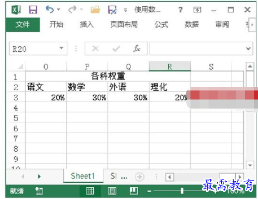Screen dimensions: 258x199
Task: Open the 公式 ribbon tab
Action: 161,24
